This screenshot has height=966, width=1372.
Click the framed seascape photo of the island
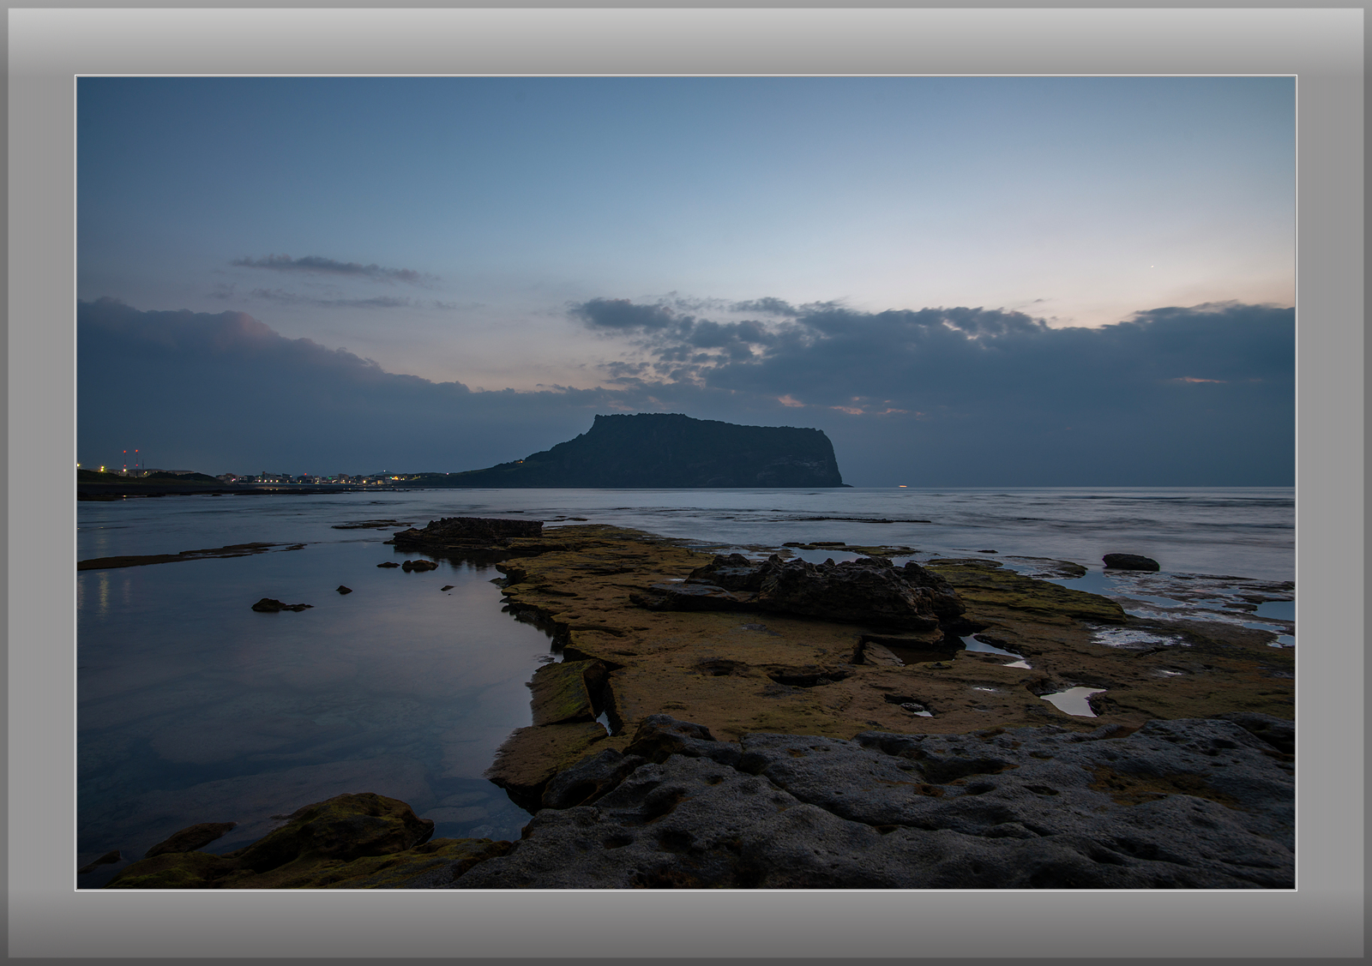pos(686,483)
